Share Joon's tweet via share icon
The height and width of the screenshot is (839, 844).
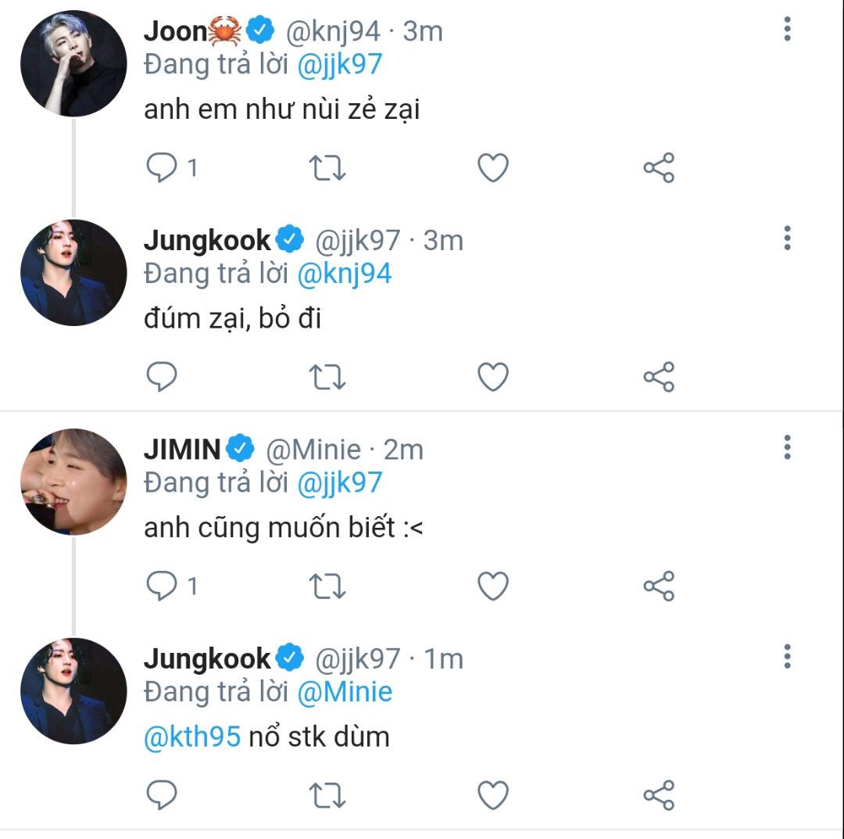coord(659,167)
